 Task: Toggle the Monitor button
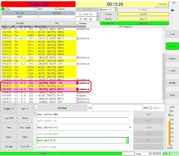pos(172,46)
